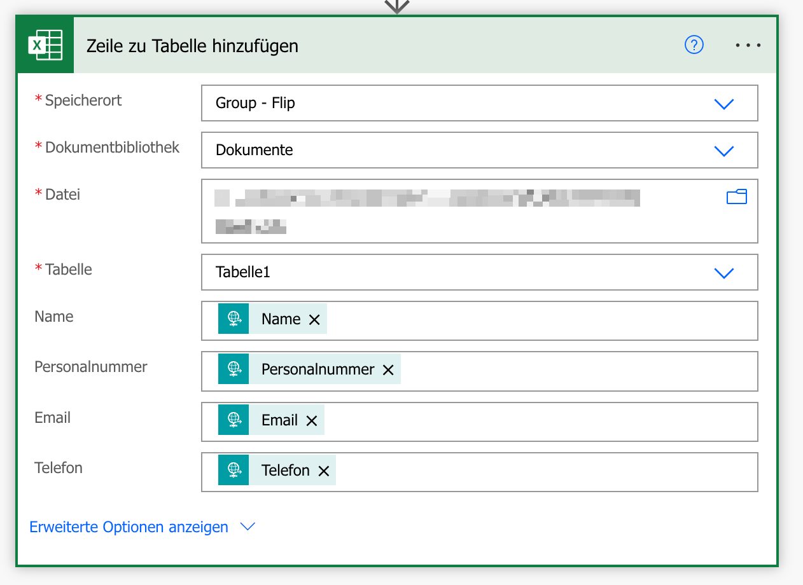Remove the Email token
803x585 pixels.
coord(311,420)
